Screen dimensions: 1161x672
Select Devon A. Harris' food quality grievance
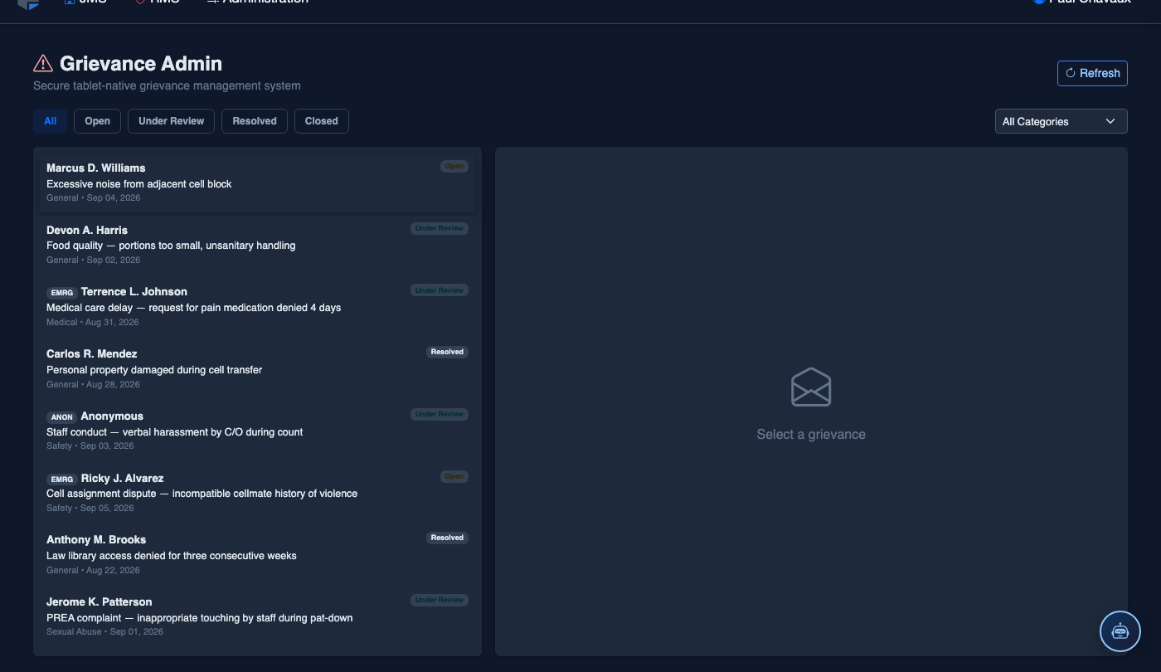[x=257, y=245]
